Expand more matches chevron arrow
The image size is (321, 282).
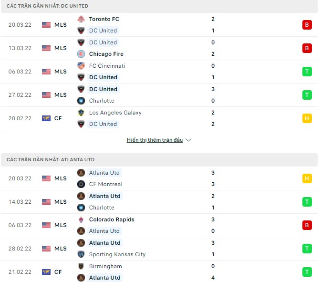pos(188,140)
